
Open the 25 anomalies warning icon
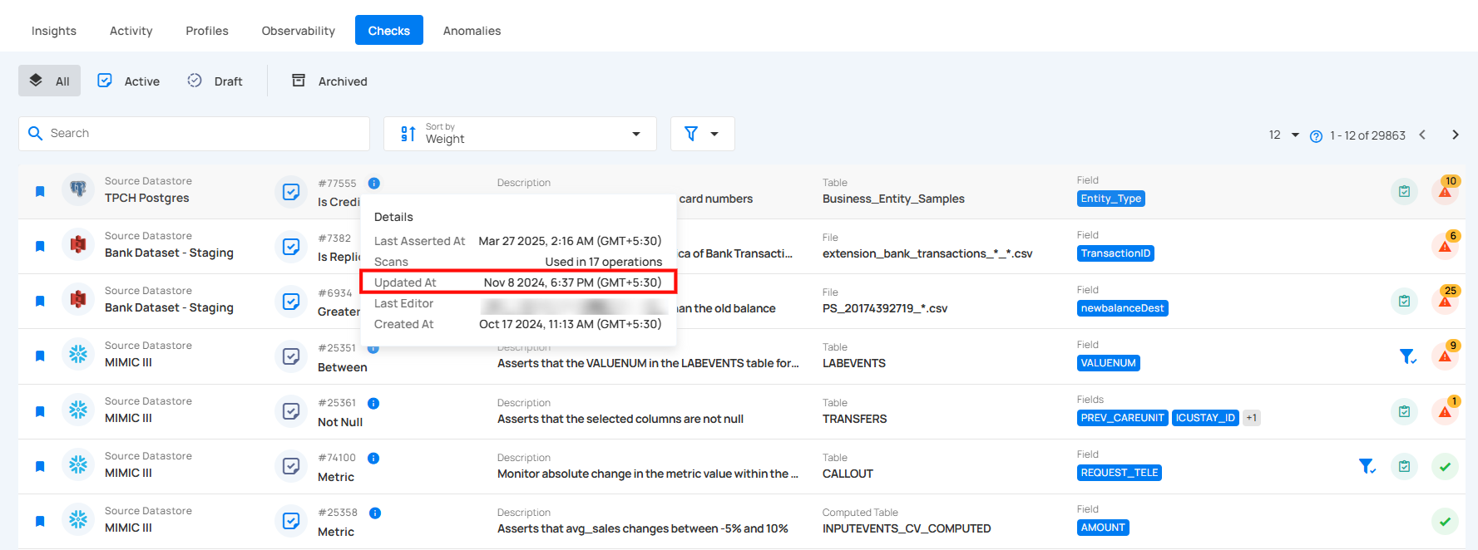(1446, 301)
